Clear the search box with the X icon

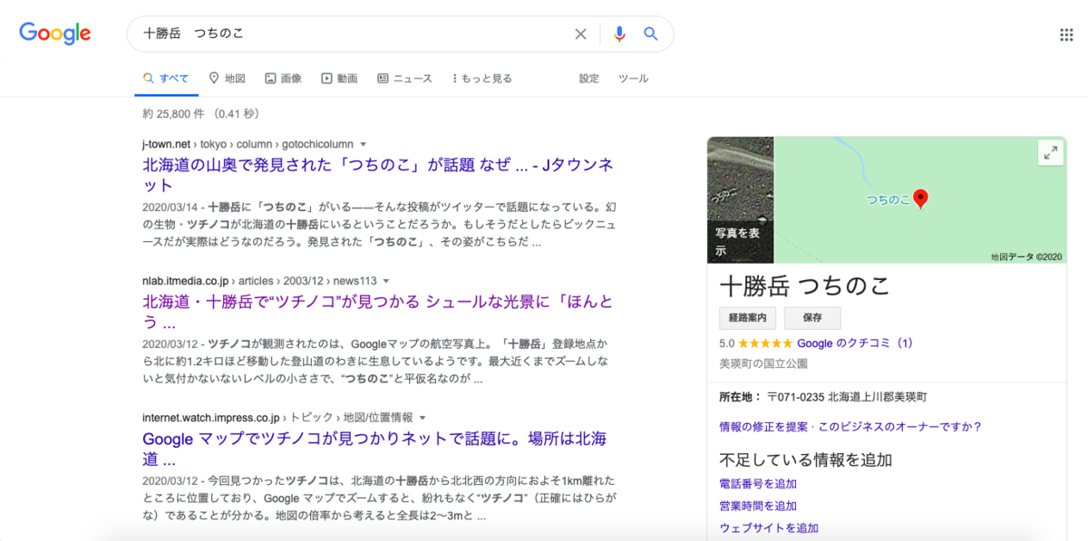click(x=581, y=34)
